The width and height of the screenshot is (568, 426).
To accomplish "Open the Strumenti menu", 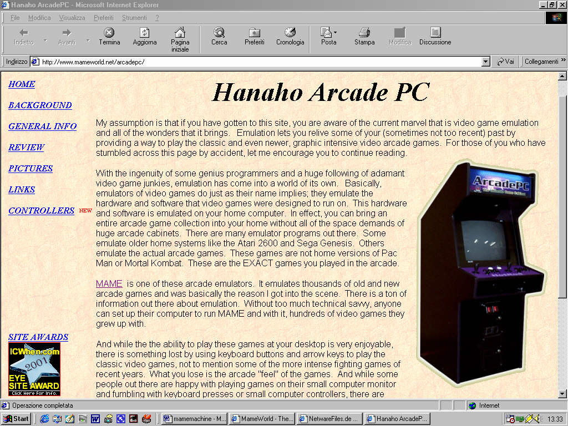I will [x=134, y=18].
